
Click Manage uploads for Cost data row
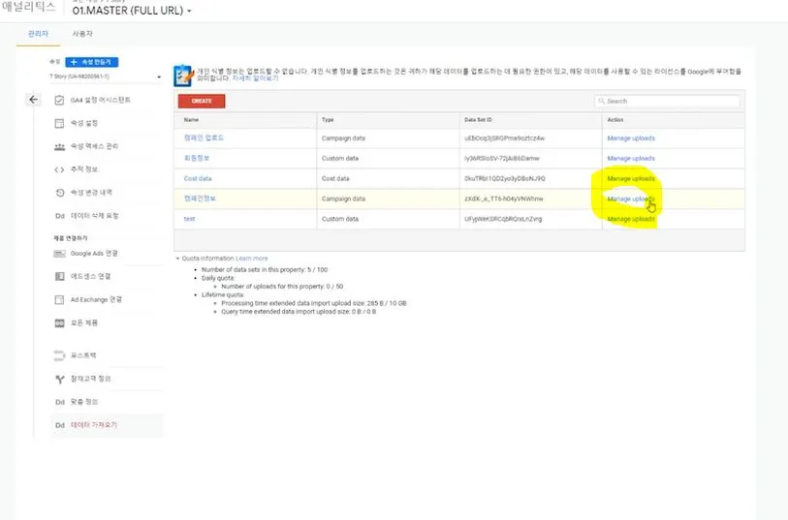[x=631, y=179]
